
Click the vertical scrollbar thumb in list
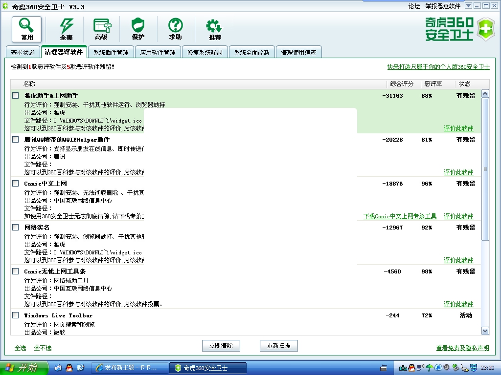[485, 169]
